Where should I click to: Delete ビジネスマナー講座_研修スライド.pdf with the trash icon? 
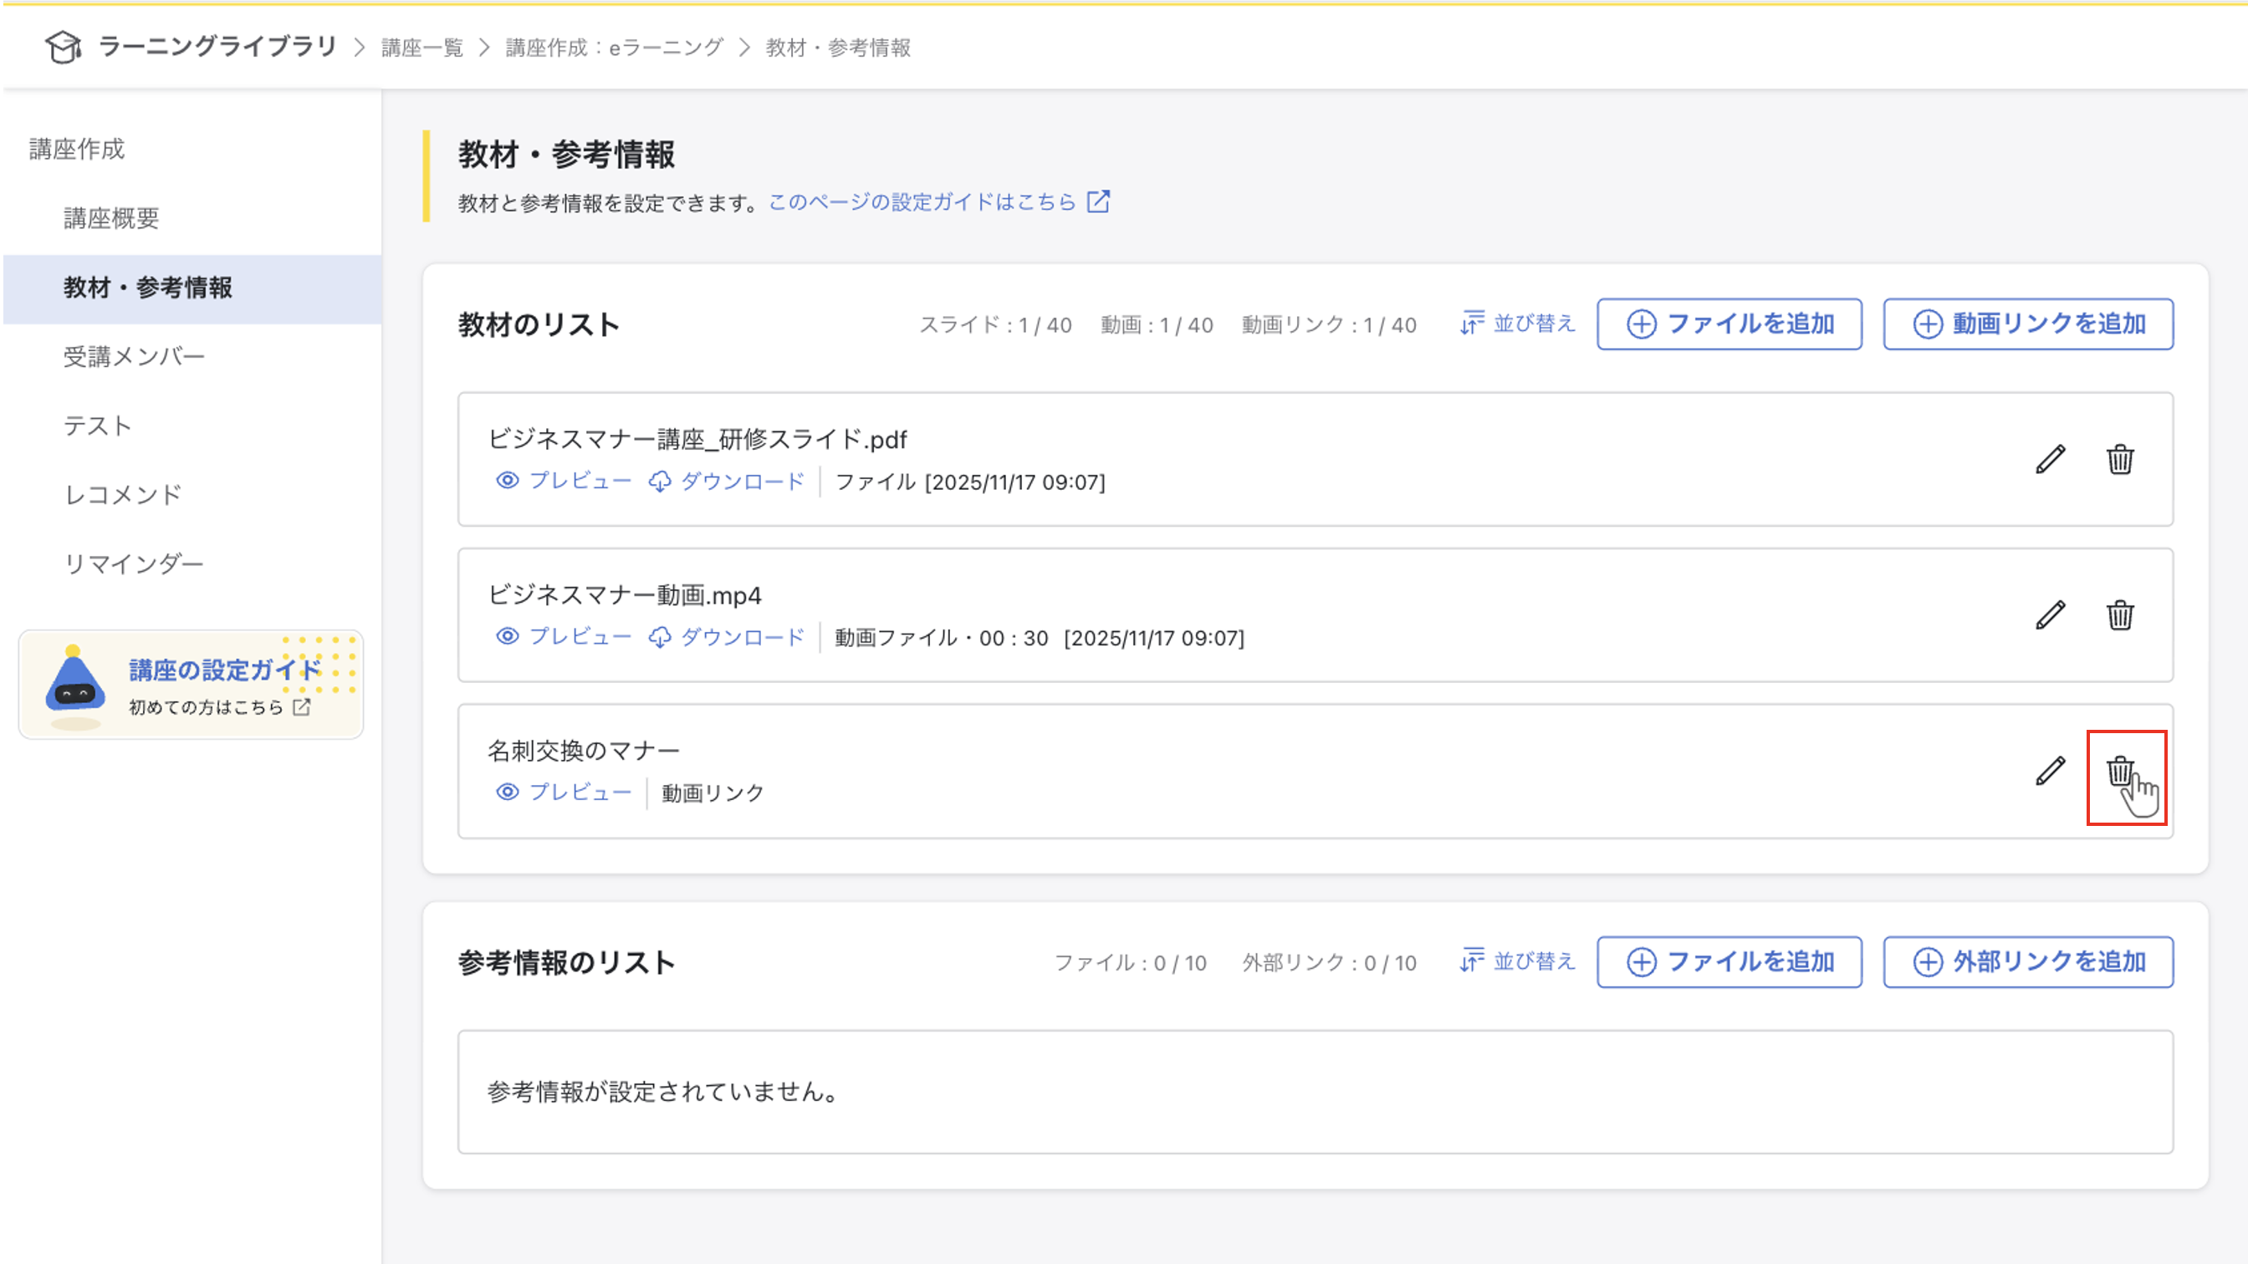coord(2121,460)
